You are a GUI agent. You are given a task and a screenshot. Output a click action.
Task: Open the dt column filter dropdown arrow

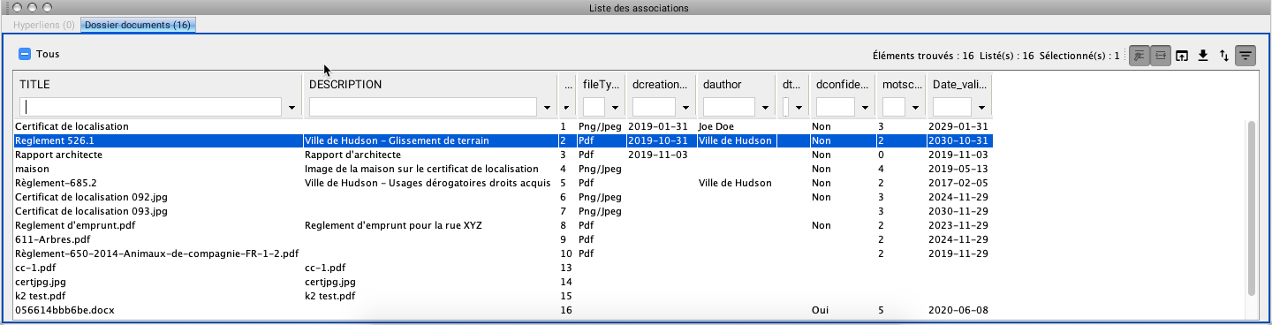799,107
